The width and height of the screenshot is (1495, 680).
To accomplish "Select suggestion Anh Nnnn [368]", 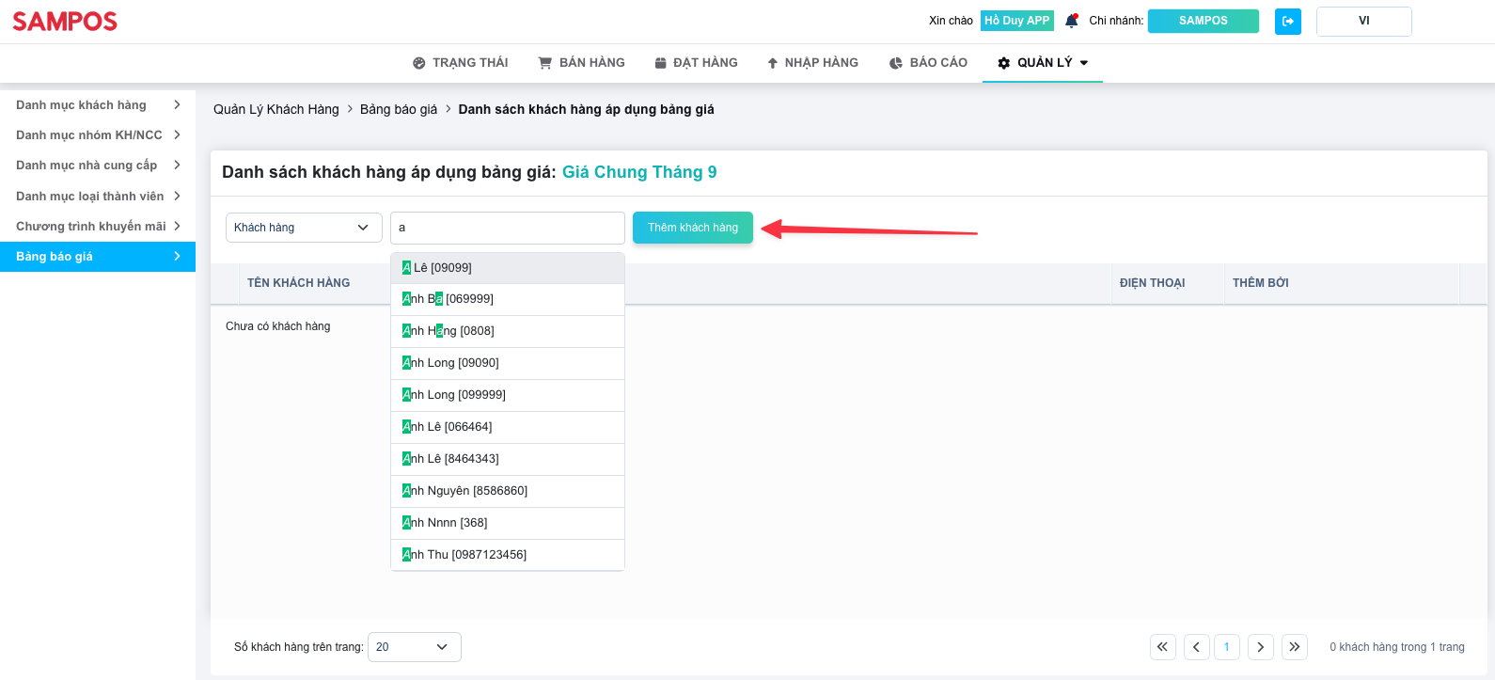I will pos(508,523).
